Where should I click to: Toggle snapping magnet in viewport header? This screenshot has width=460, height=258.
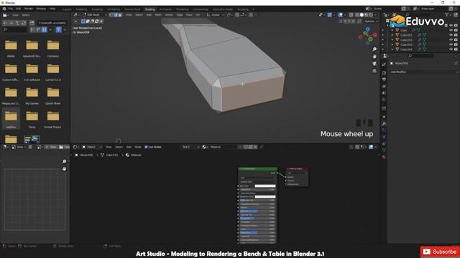pos(237,15)
